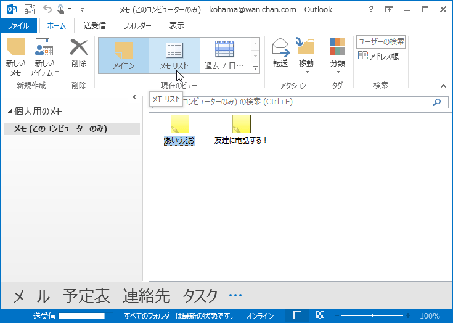Screen dimensions: 453x323
Task: Open the ファイル tab
Action: click(x=18, y=26)
